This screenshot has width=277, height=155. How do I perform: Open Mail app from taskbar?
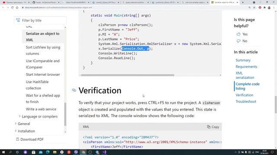(41, 152)
